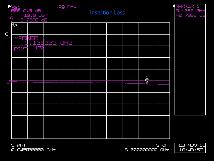Select the S21 active channel arrow indicator
This screenshot has height=161, width=214.
click(9, 6)
